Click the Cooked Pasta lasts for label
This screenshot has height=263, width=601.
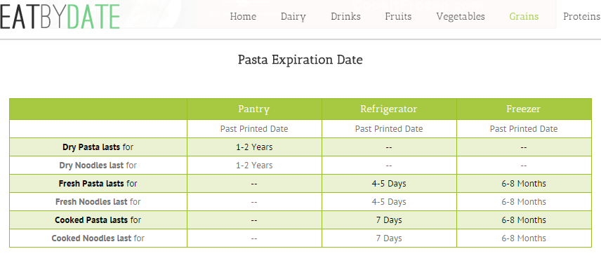point(98,220)
